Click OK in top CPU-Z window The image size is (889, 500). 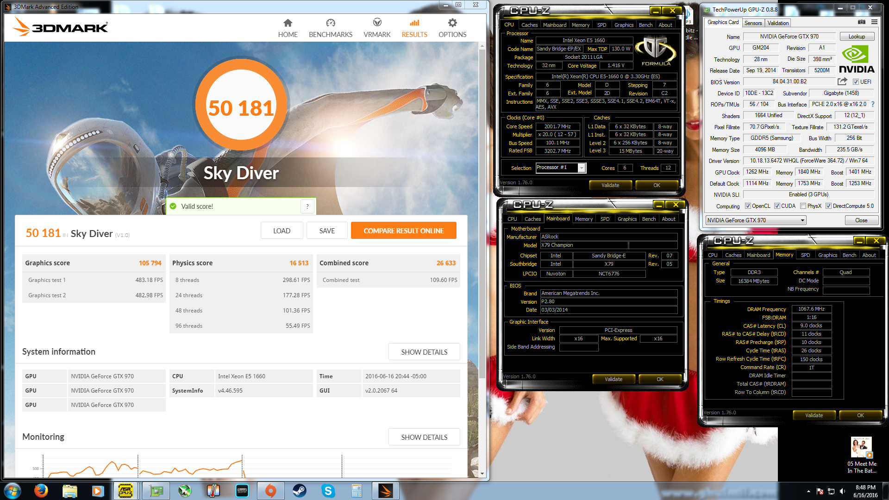coord(657,185)
